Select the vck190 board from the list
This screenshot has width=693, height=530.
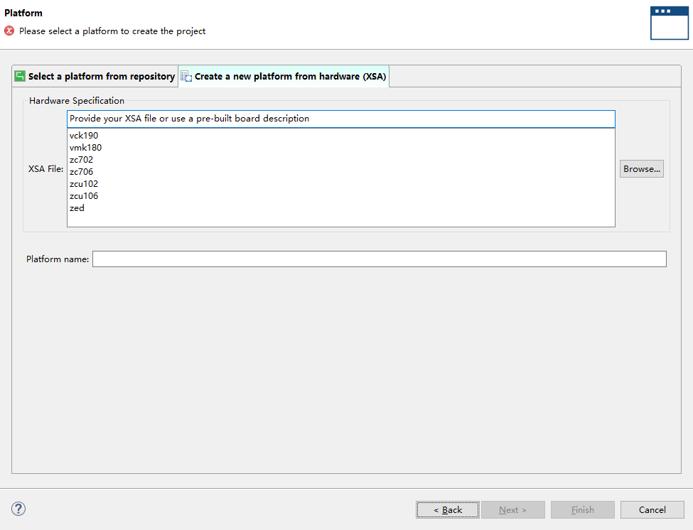pos(84,136)
